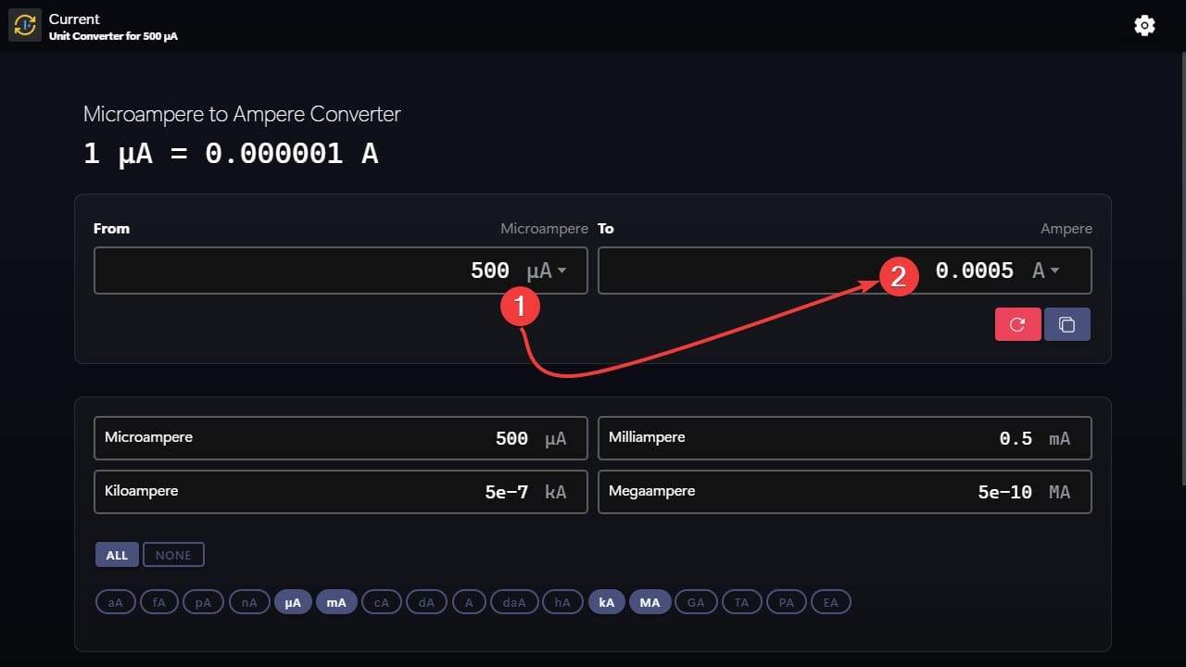Enable the GA unit toggle

696,601
